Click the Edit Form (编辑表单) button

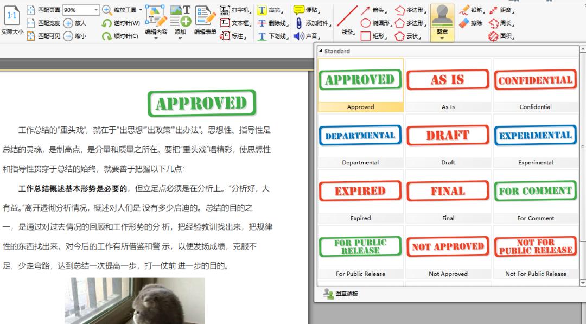206,18
